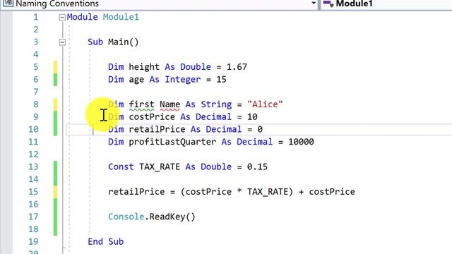This screenshot has width=452, height=254.
Task: Click the value 15 on line 6
Action: (x=221, y=80)
